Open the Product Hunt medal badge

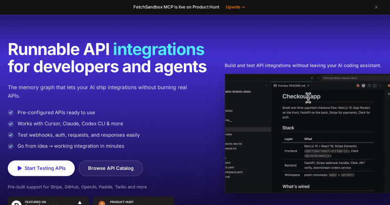pyautogui.click(x=134, y=201)
